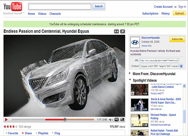Expand More From: DiscoverHyundai section

(x=130, y=73)
